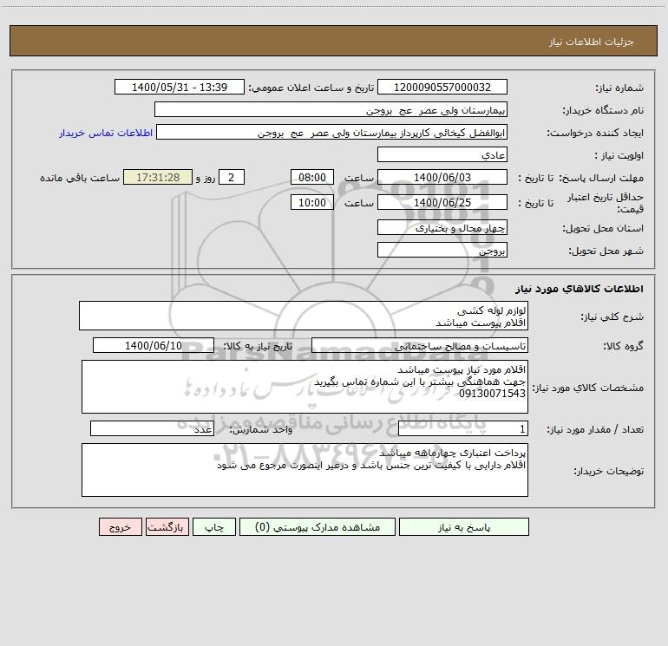This screenshot has width=668, height=646.
Task: Open مشاهده مدارک پیوستی (0) button
Action: pyautogui.click(x=318, y=526)
